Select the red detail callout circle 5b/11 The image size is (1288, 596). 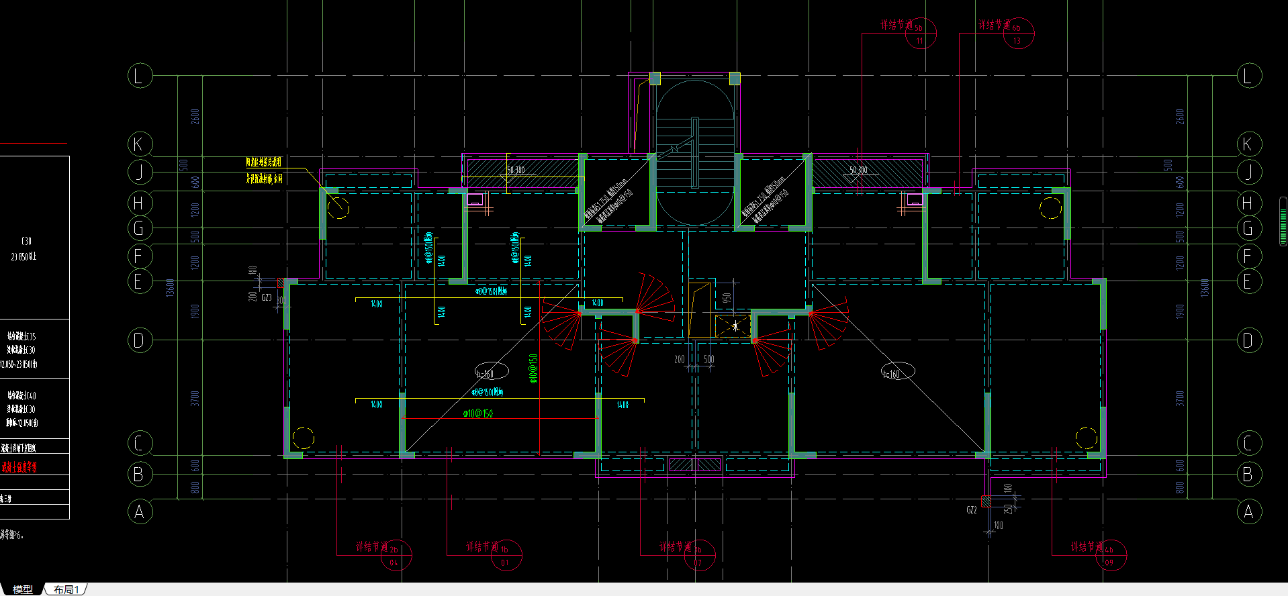click(921, 34)
